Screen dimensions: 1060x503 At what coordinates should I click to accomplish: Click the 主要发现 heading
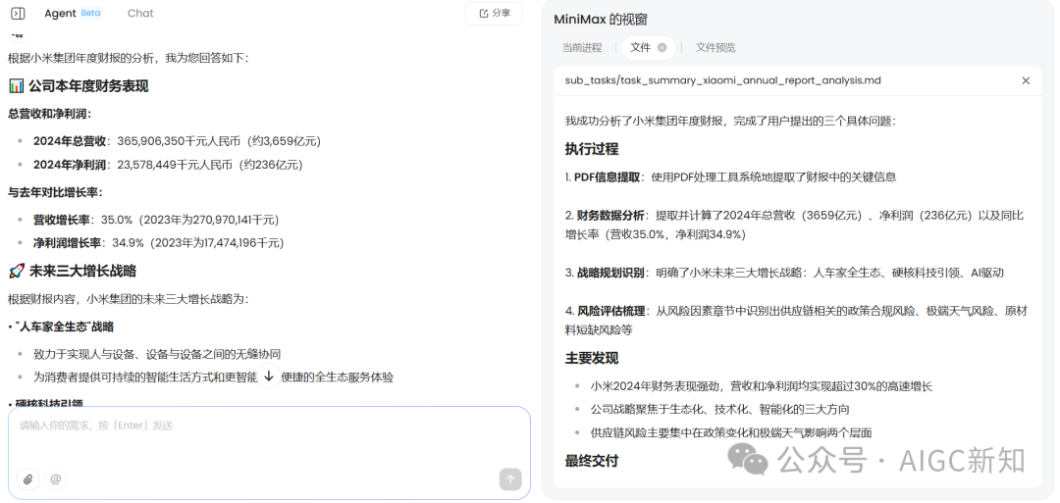pyautogui.click(x=592, y=358)
